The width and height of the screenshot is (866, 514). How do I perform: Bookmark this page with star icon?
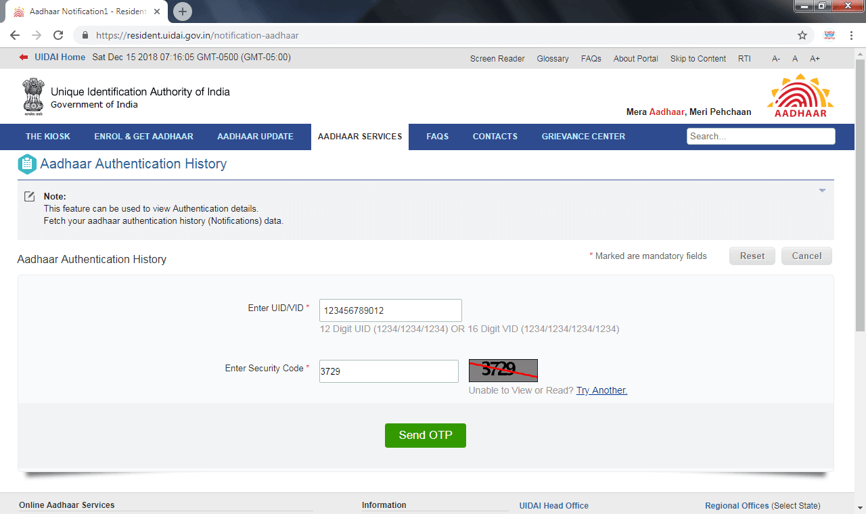coord(802,35)
